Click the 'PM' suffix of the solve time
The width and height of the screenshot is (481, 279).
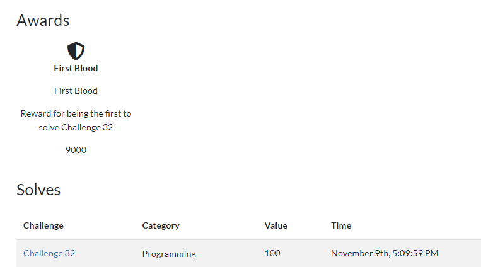[431, 253]
